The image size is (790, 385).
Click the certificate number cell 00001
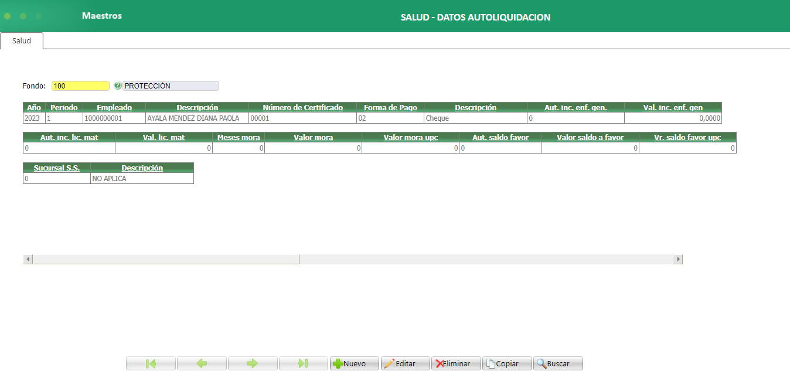pyautogui.click(x=302, y=118)
